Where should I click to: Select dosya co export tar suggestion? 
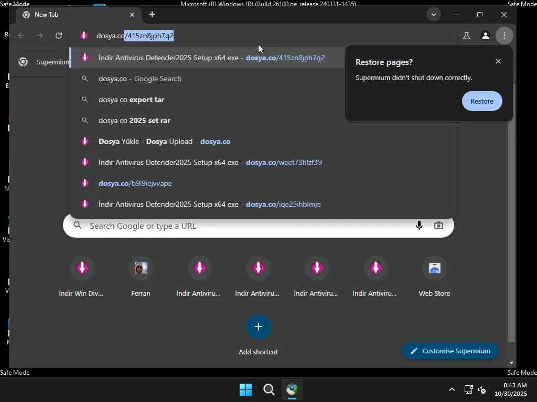coord(207,99)
